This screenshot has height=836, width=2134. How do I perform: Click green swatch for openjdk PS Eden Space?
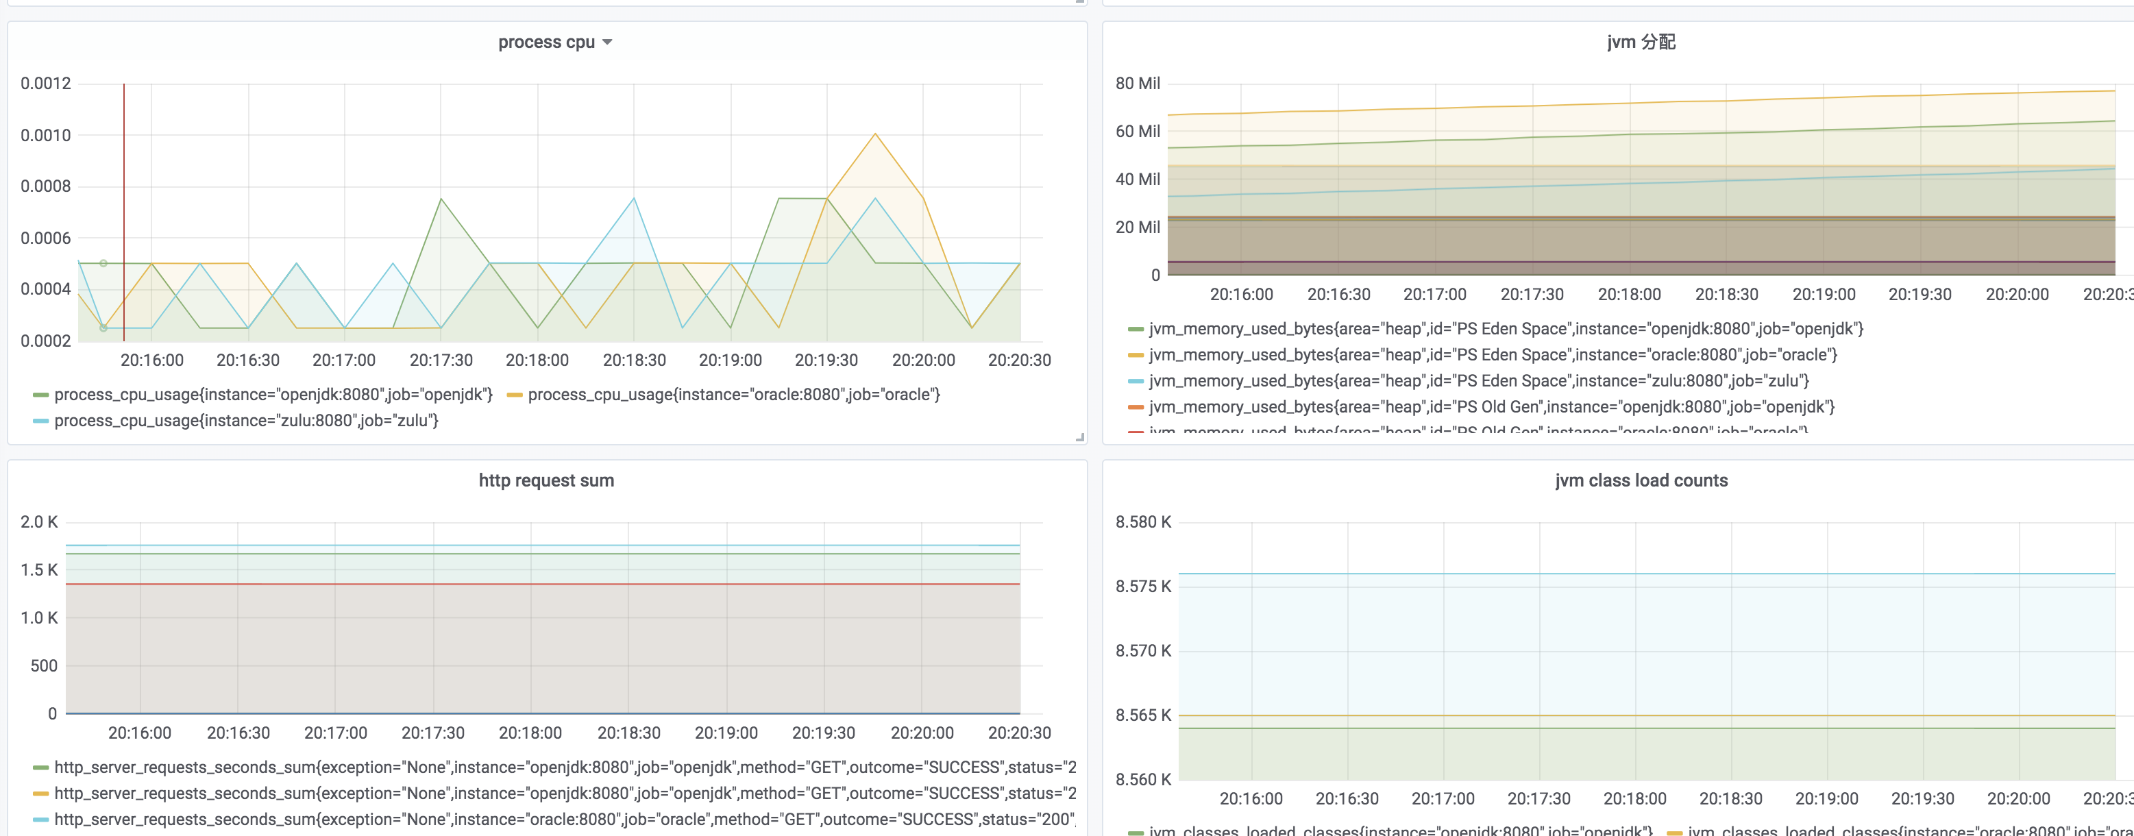(1136, 330)
